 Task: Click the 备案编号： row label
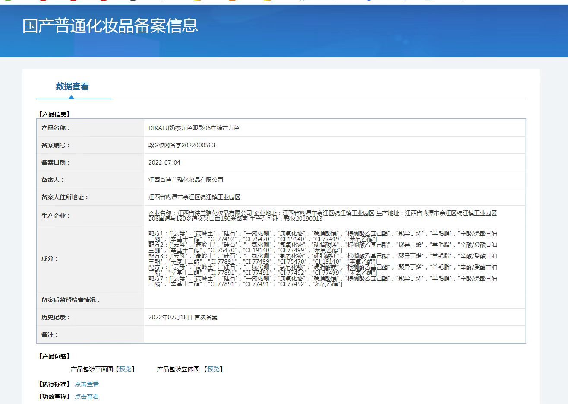click(x=56, y=145)
